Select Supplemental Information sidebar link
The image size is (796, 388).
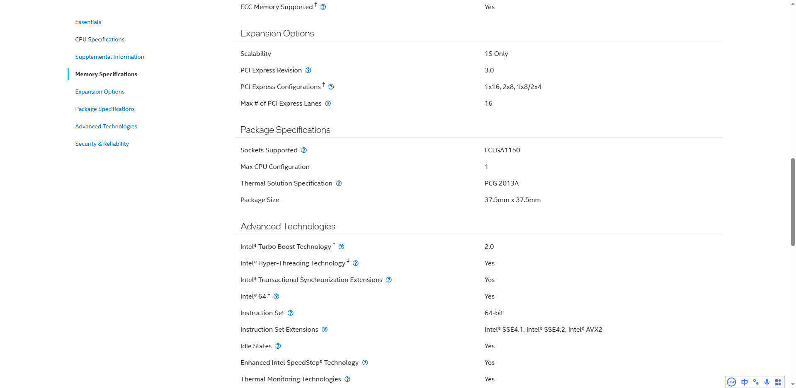tap(109, 57)
